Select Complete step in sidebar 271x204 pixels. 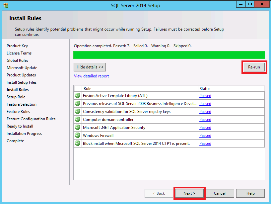15,141
